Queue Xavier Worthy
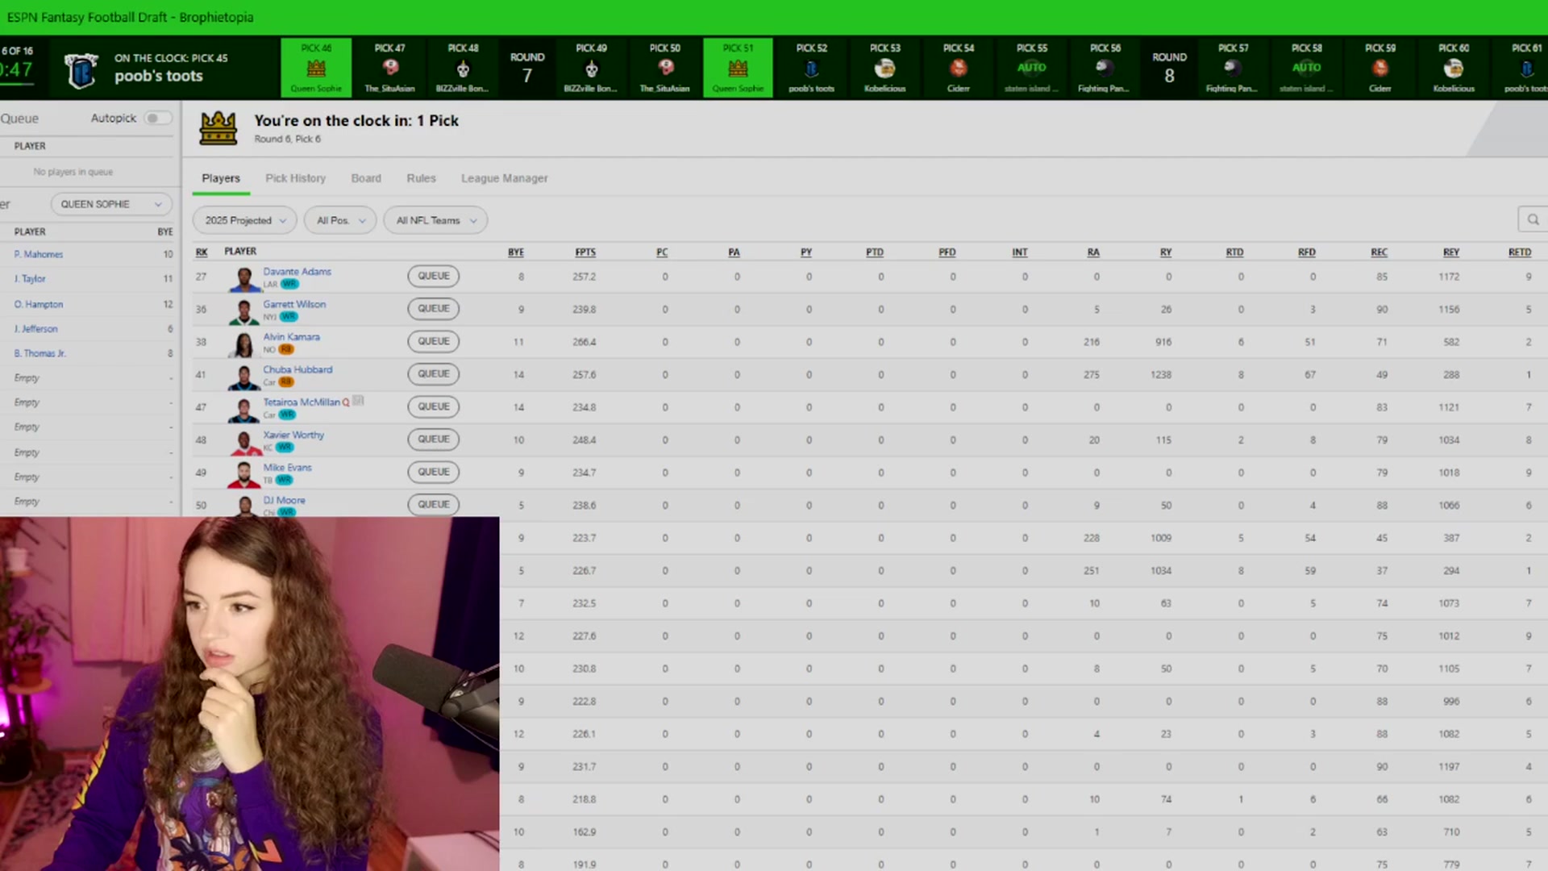Image resolution: width=1548 pixels, height=871 pixels. point(434,440)
